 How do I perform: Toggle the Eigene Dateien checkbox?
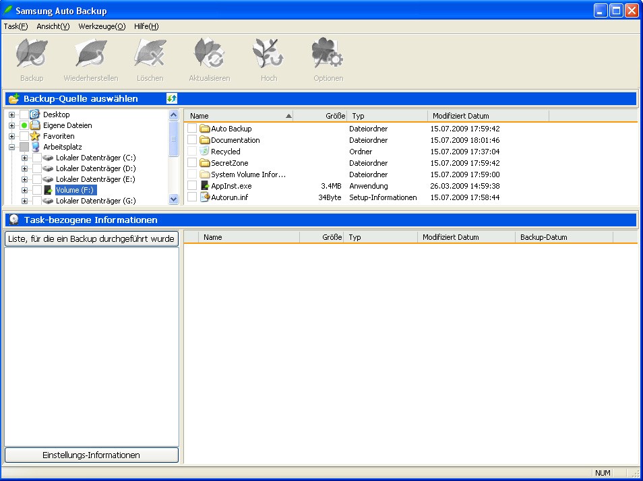coord(24,125)
